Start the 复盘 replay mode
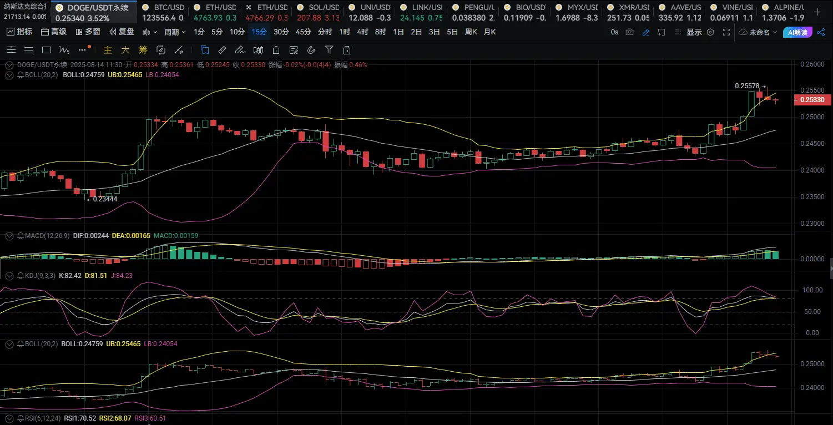Screen dimensions: 833x425 [122, 32]
